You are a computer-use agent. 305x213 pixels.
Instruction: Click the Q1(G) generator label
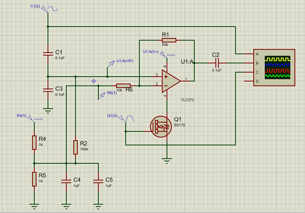(112, 116)
